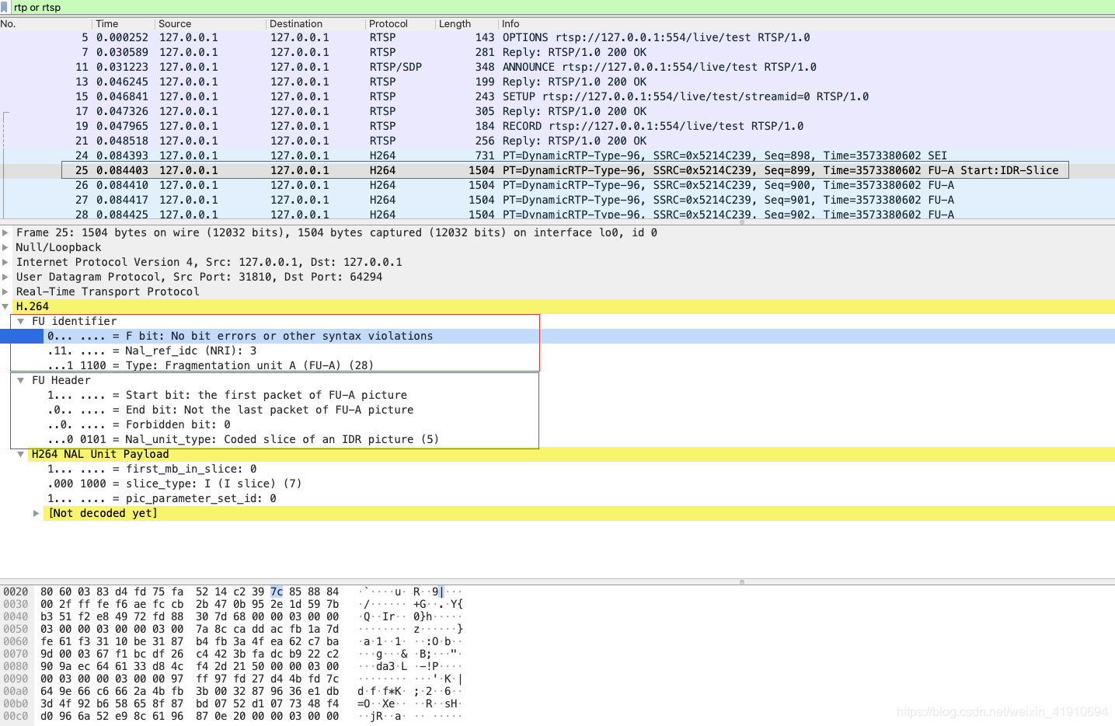Select packet 25 FU-A Start:IDR-Slice row
The image size is (1115, 726).
557,170
